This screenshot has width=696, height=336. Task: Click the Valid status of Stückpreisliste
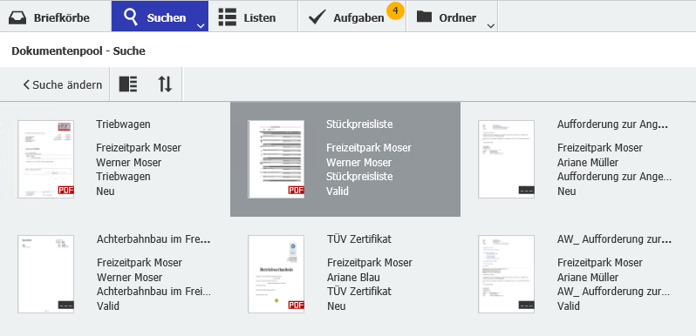click(x=338, y=192)
